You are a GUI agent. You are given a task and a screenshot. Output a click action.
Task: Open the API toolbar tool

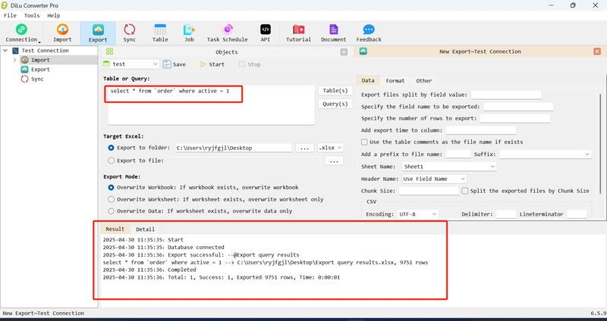265,33
